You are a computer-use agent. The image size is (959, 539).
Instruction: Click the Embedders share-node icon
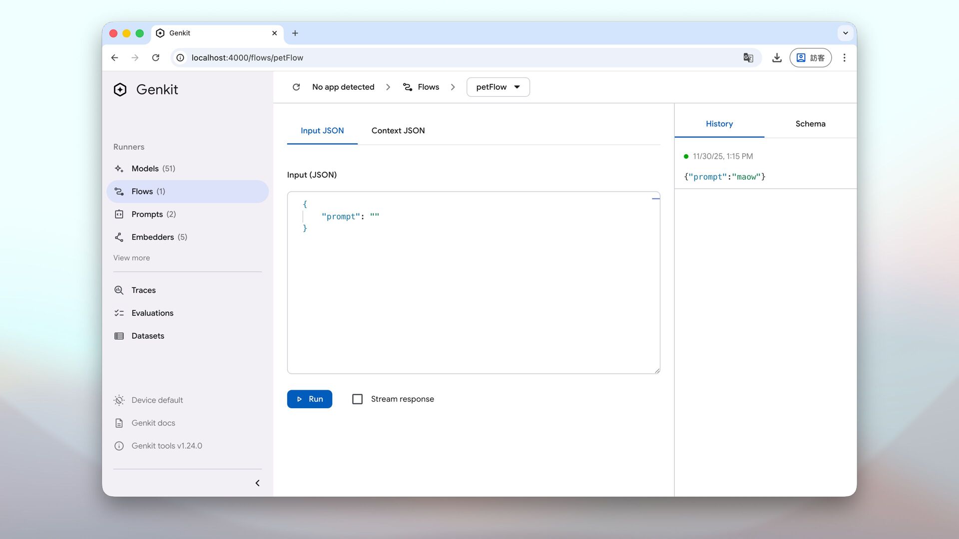[119, 237]
